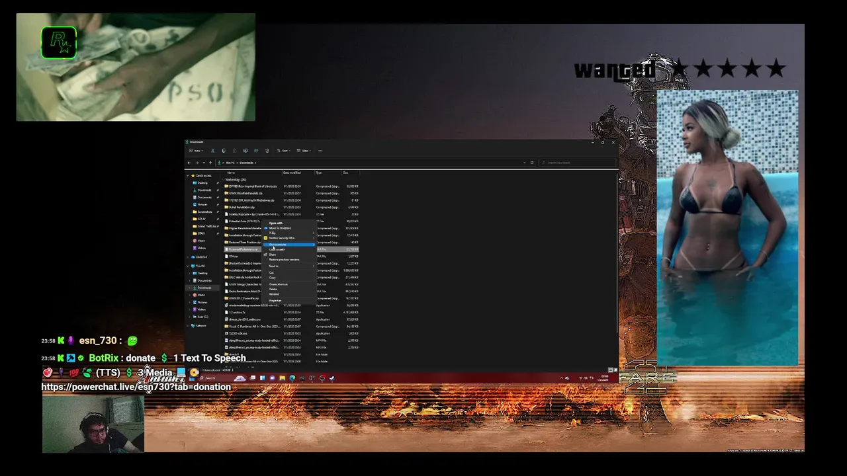847x476 pixels.
Task: Click the Cut icon in Explorer toolbar
Action: coord(212,151)
